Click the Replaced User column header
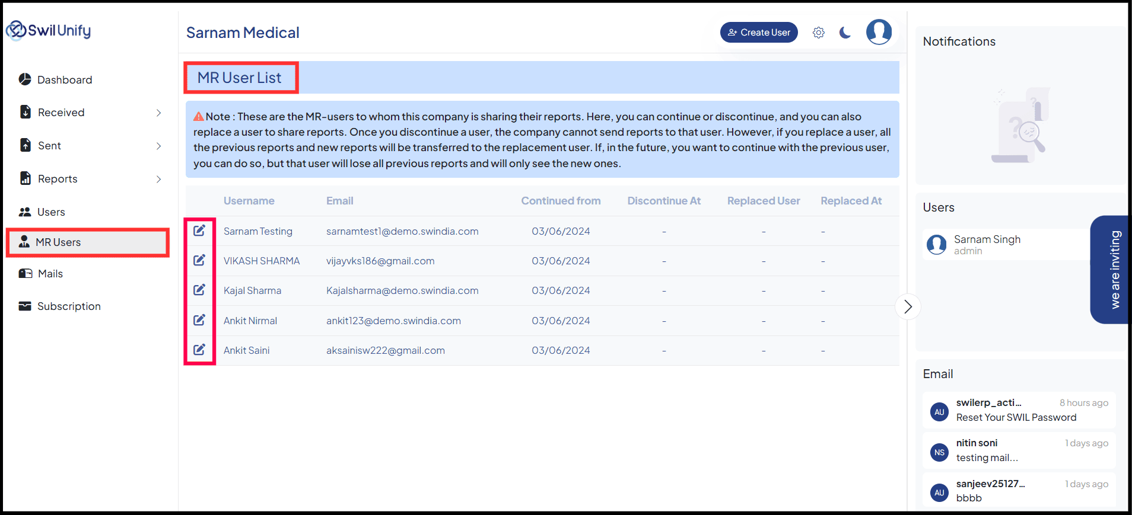This screenshot has width=1132, height=515. coord(764,201)
